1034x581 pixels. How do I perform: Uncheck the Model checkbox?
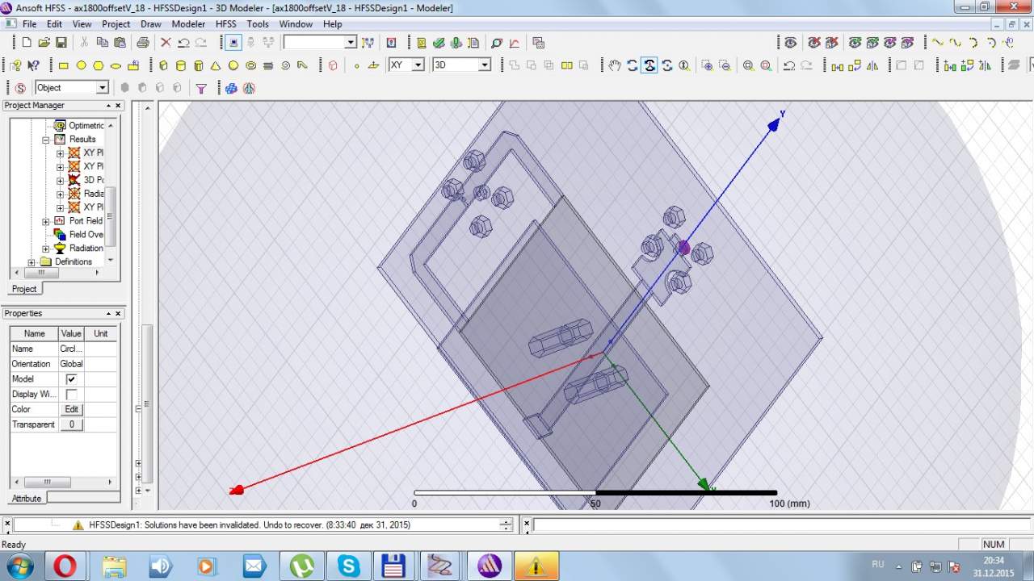coord(71,379)
